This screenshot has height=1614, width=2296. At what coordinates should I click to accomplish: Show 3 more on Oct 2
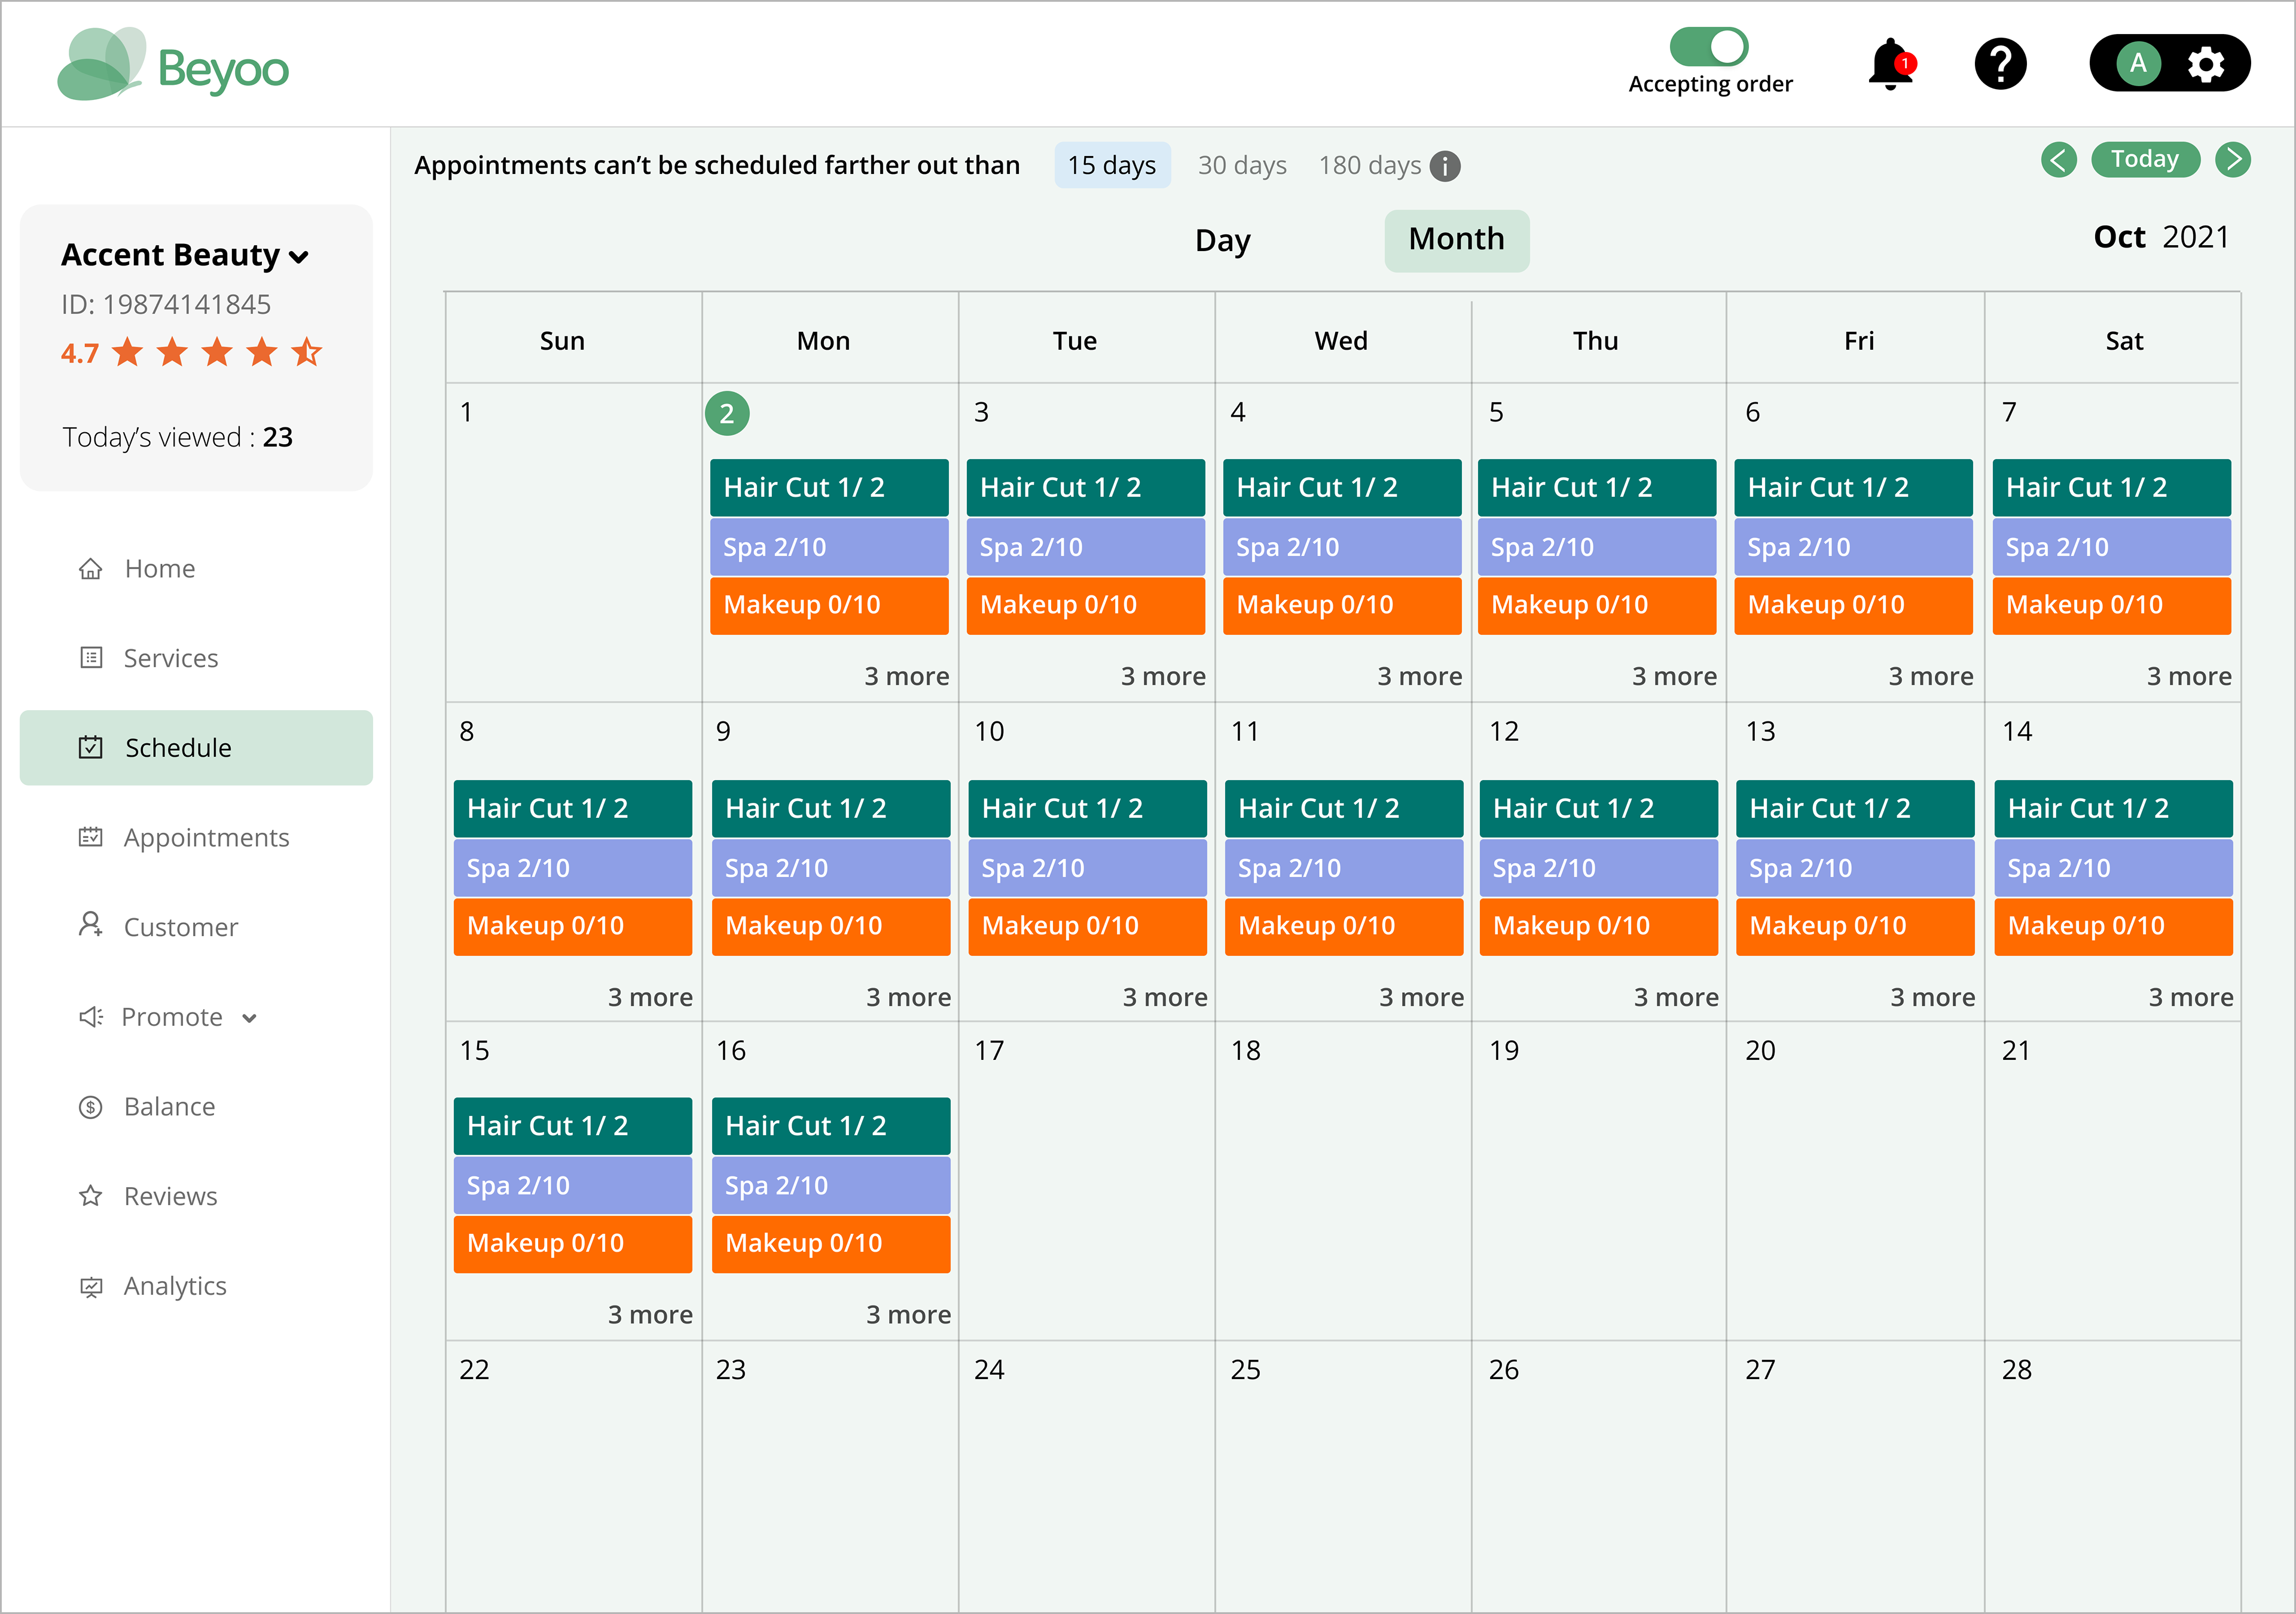(907, 677)
